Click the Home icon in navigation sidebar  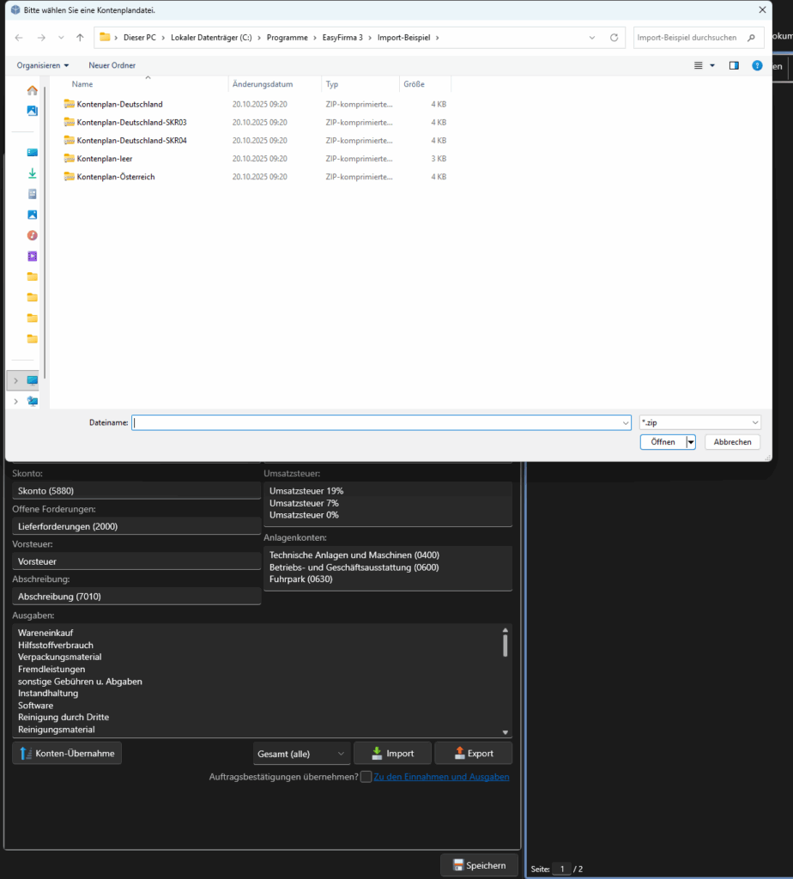point(32,90)
